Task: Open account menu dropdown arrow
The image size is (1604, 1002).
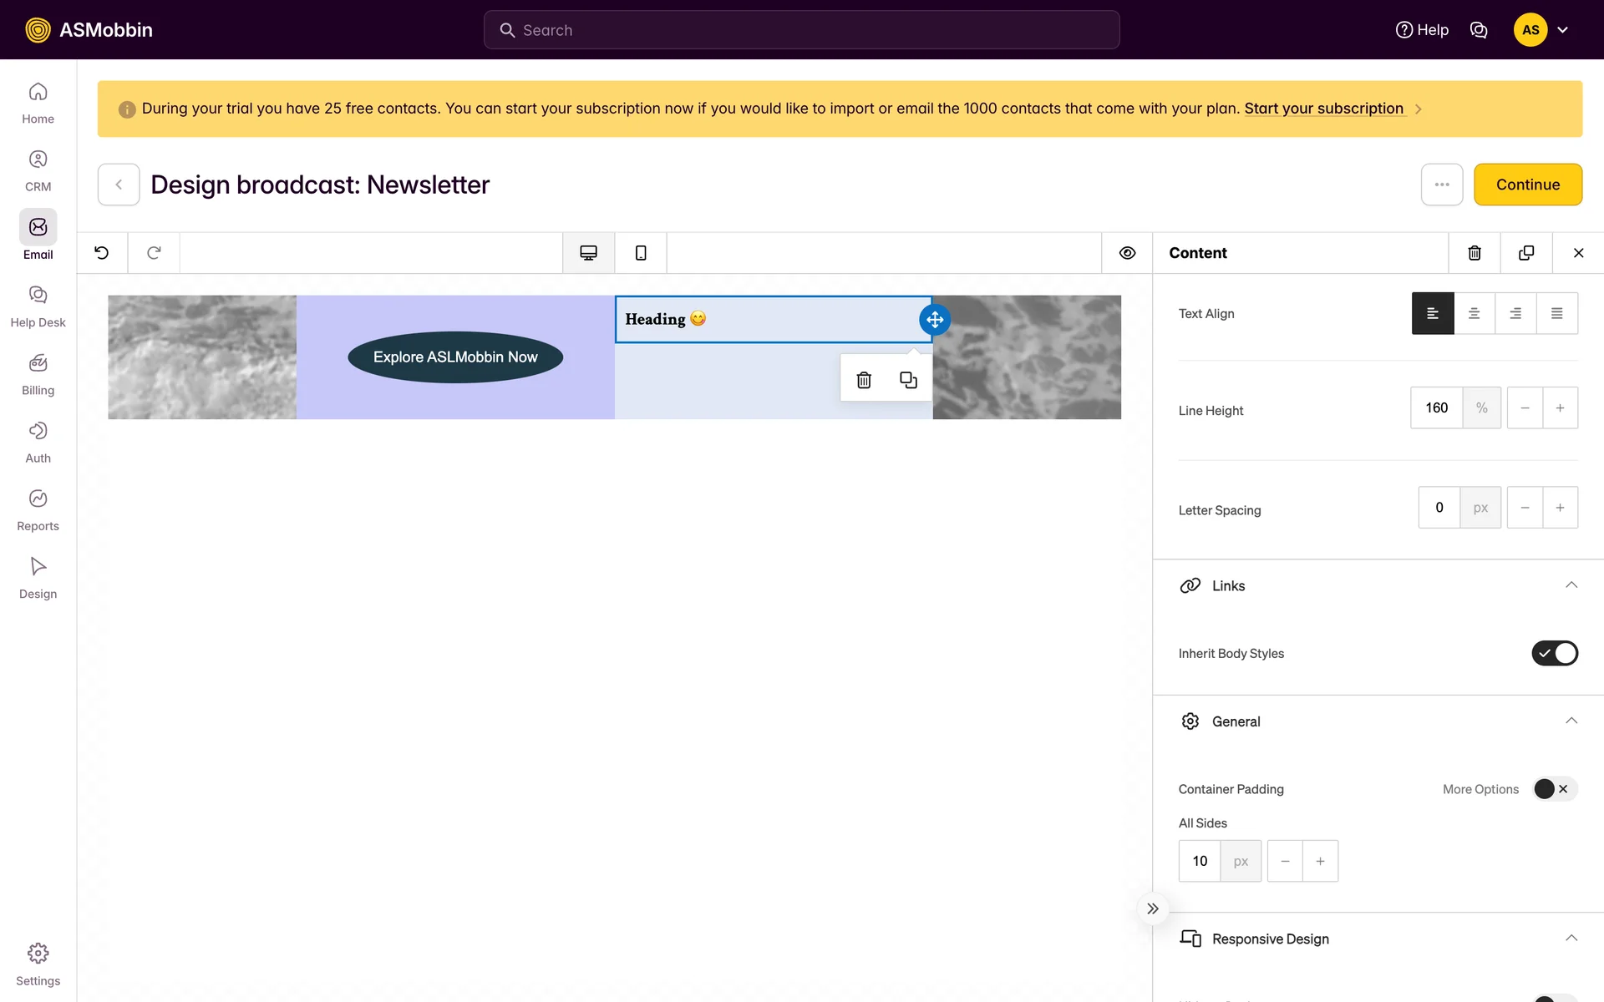Action: tap(1563, 30)
